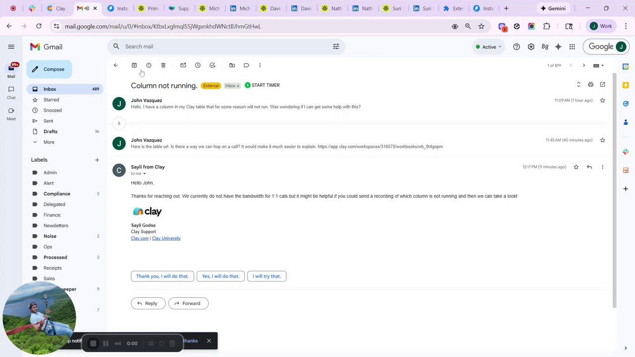The width and height of the screenshot is (635, 357).
Task: Report spam icon in toolbar
Action: coord(149,65)
